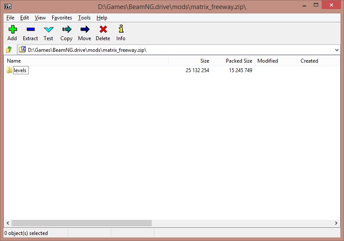Open the Info icon in toolbar

pos(121,29)
